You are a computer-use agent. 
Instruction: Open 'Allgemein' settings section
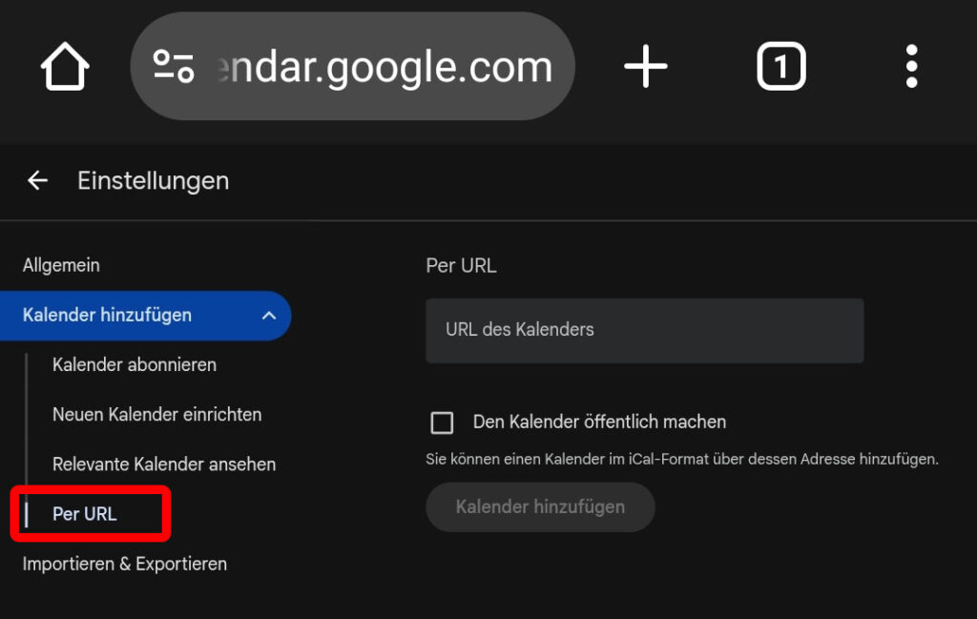pyautogui.click(x=61, y=265)
